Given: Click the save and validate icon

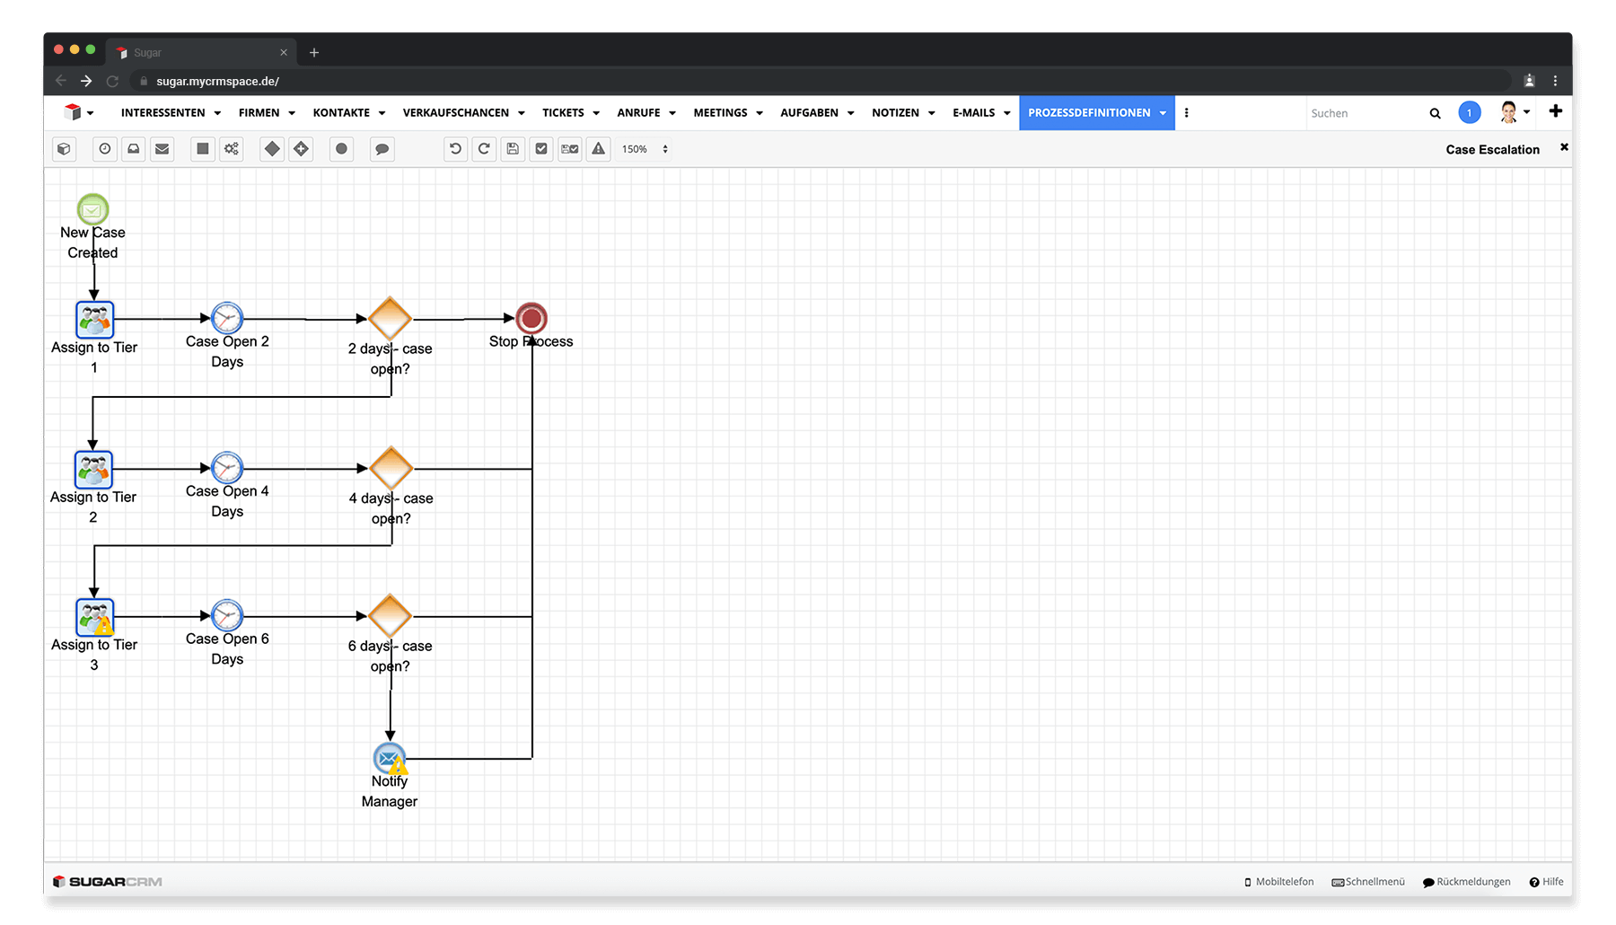Looking at the screenshot, I should point(570,149).
